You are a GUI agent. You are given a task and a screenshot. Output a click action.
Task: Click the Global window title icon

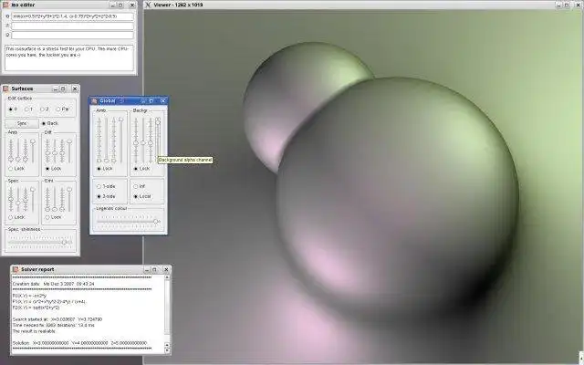pos(94,101)
